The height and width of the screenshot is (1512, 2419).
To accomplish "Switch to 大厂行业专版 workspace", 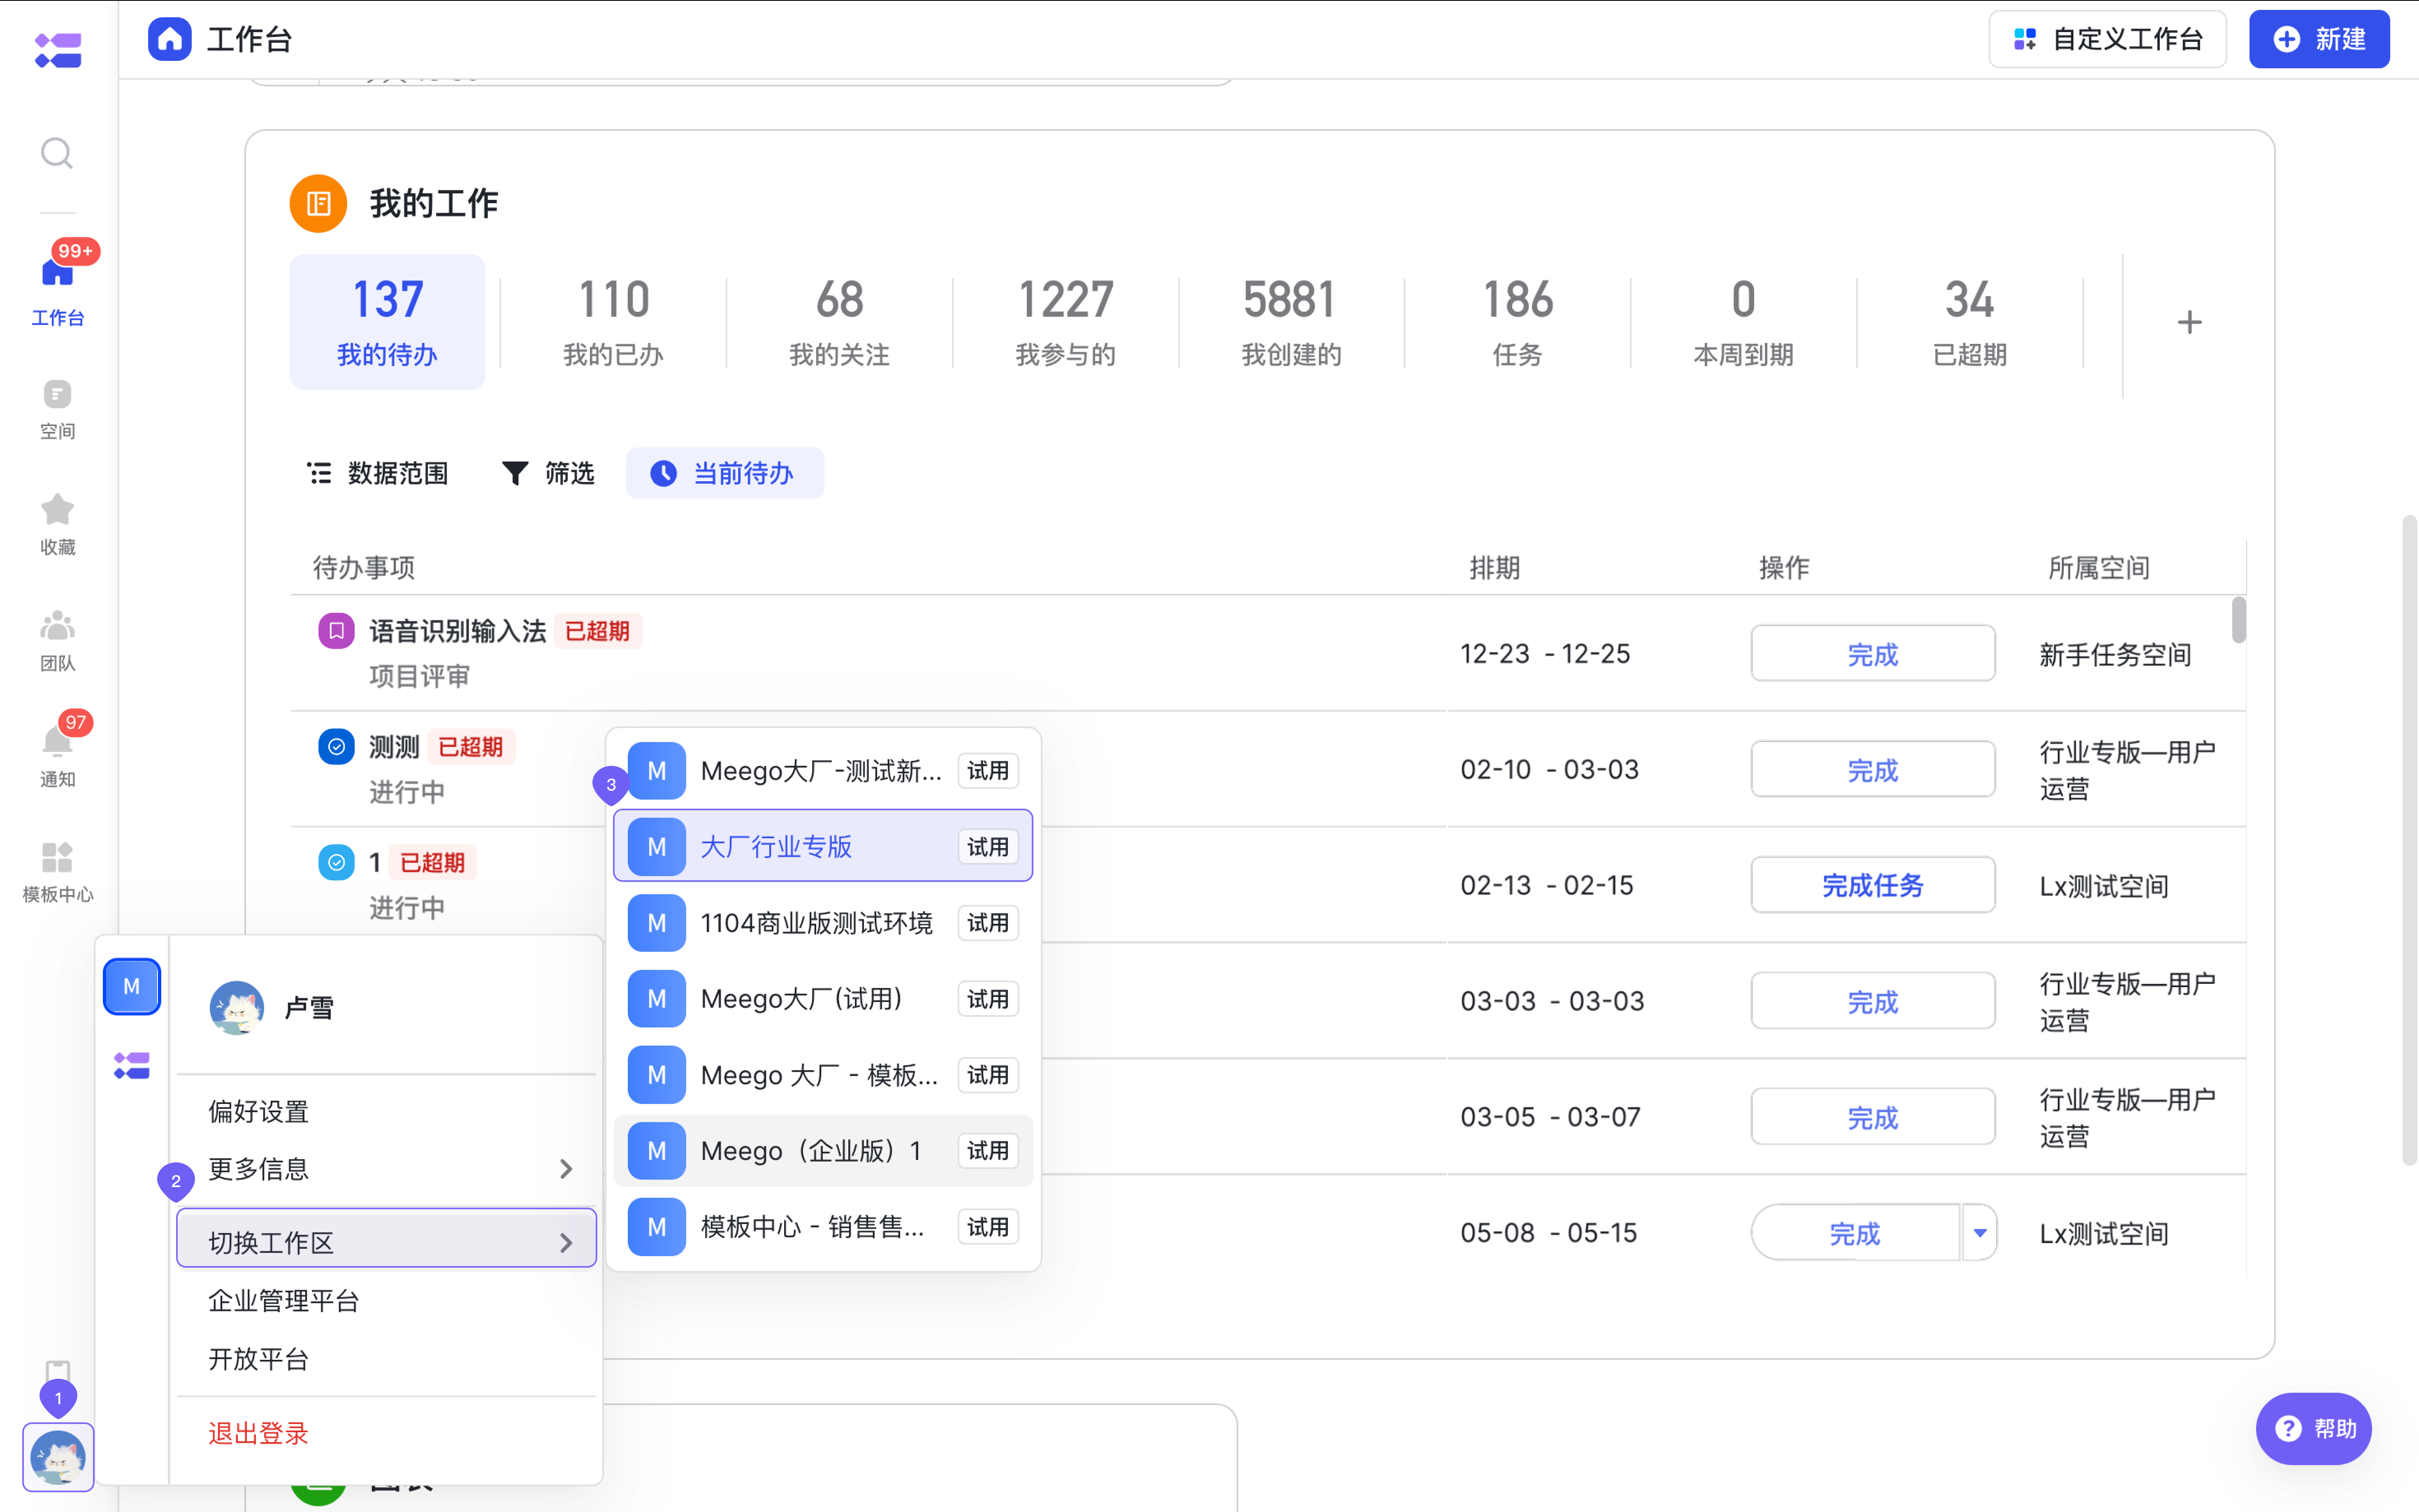I will pos(823,846).
